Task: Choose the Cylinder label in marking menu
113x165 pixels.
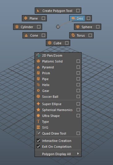Action: (x=27, y=27)
